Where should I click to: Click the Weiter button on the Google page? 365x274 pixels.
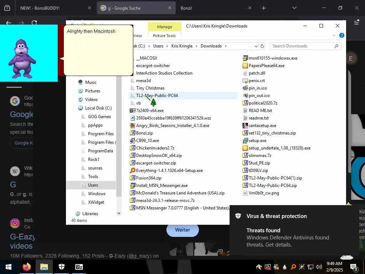coord(182,230)
